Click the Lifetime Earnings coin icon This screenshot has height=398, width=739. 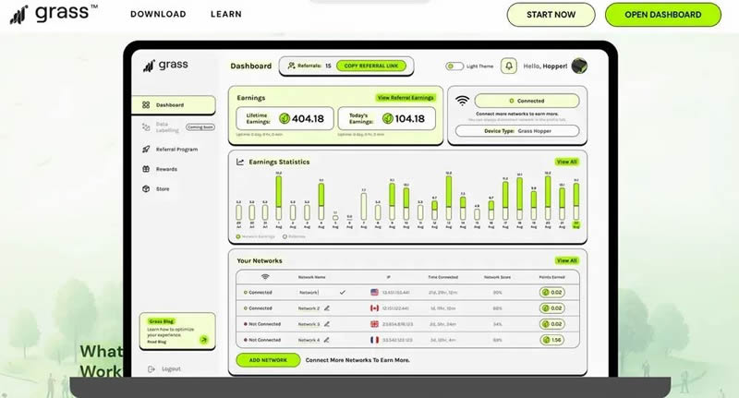[285, 119]
